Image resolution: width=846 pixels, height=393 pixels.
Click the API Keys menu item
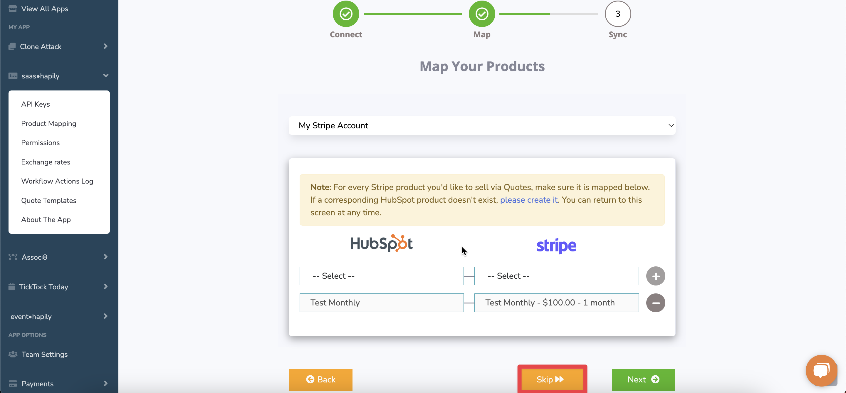(35, 104)
